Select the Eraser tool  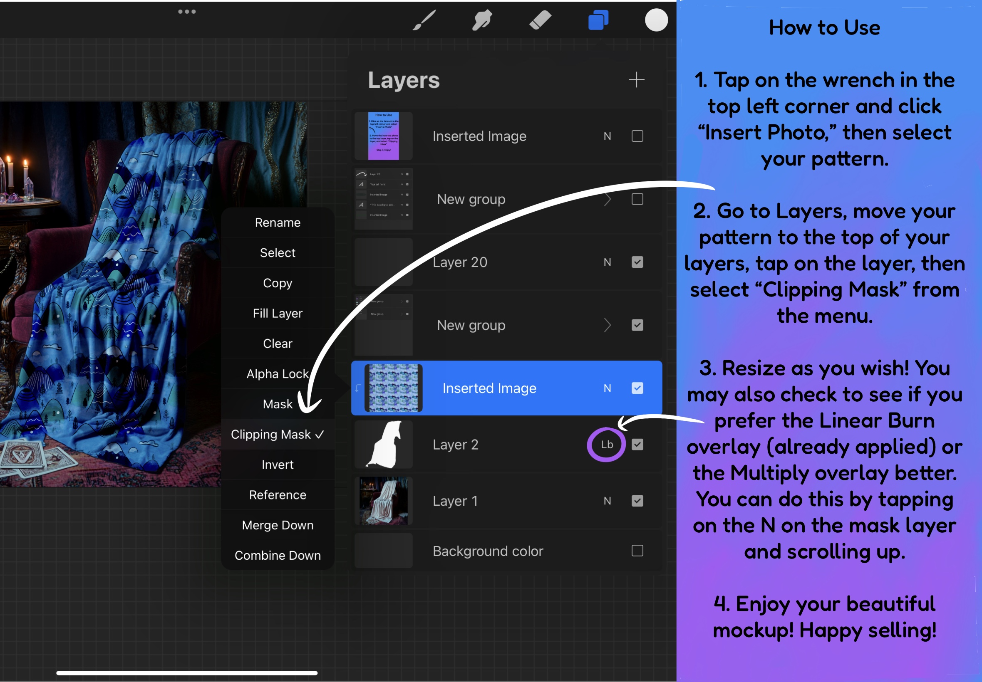540,20
